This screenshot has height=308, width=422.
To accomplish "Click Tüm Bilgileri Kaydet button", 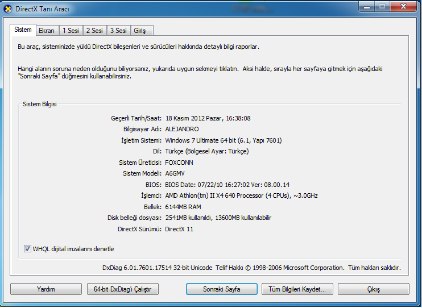I will coord(297,289).
